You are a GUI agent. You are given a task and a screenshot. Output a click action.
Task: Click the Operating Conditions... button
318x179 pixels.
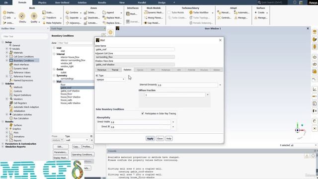[83, 155]
